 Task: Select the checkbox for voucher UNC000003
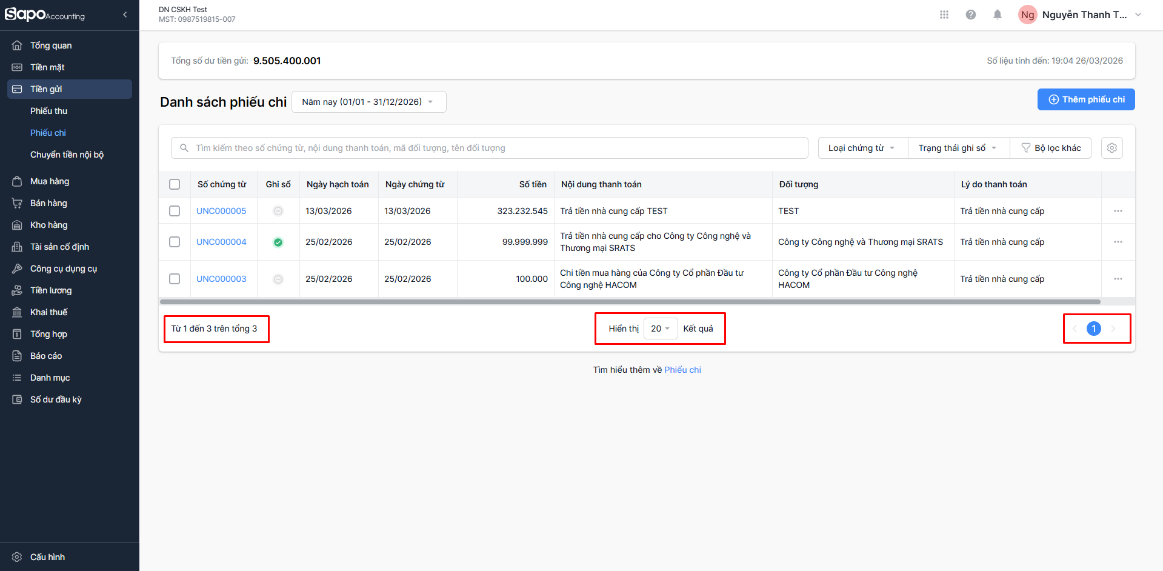pyautogui.click(x=175, y=279)
